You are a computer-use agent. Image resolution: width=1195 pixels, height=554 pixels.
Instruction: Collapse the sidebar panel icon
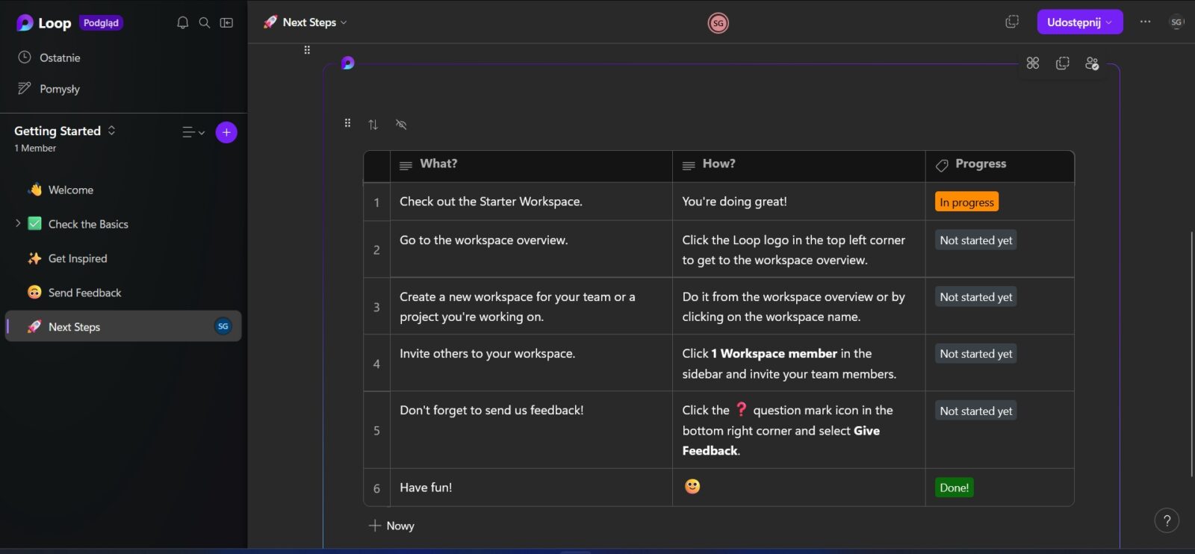tap(226, 23)
